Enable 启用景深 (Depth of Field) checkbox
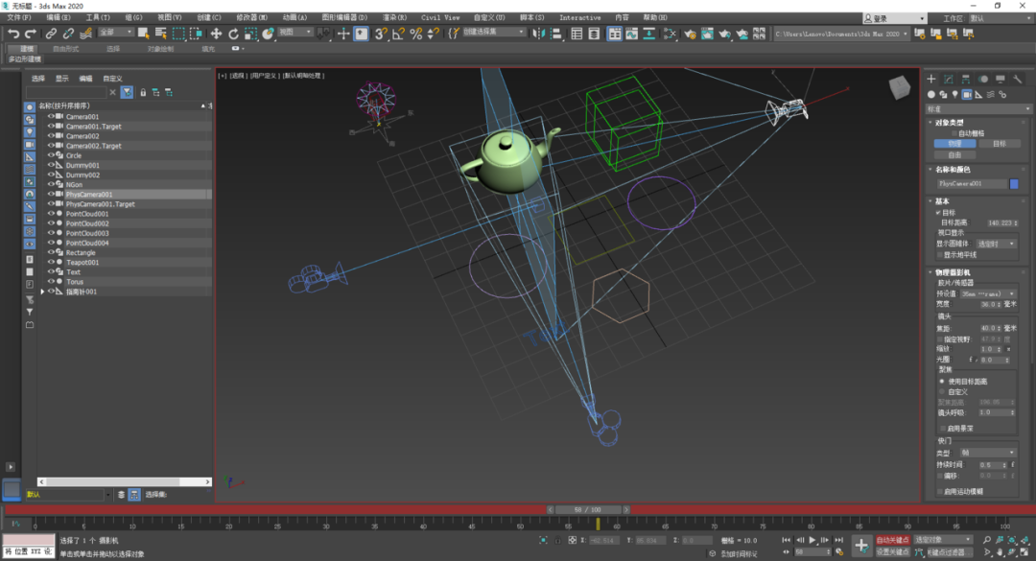Image resolution: width=1036 pixels, height=561 pixels. pyautogui.click(x=944, y=429)
